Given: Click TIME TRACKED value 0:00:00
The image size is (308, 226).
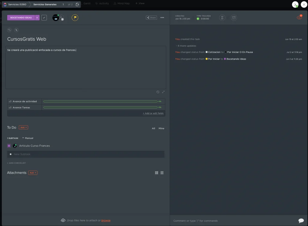Looking at the screenshot, I should (205, 19).
